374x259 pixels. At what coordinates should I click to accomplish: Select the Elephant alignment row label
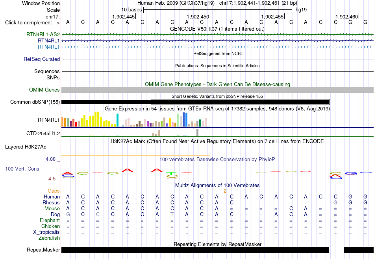(x=50, y=220)
